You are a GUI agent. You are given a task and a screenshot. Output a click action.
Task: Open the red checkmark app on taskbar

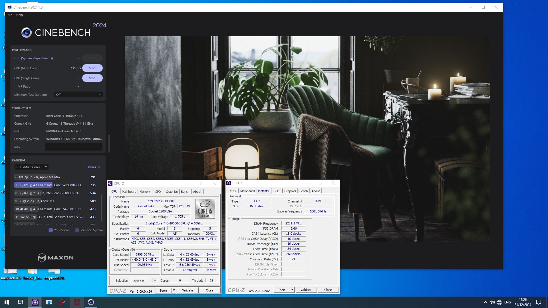click(63, 302)
